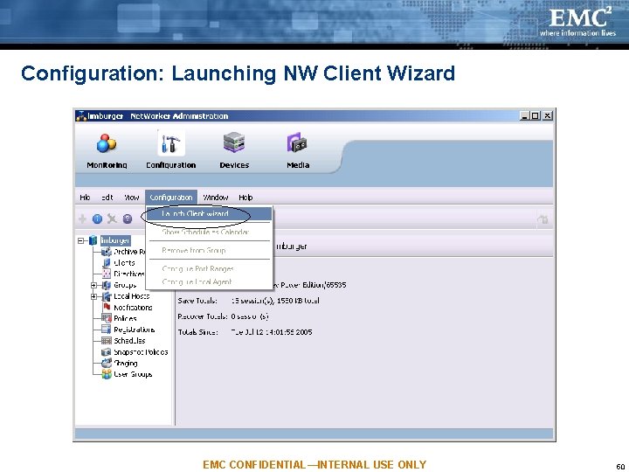Click the Notifications flag icon
Image resolution: width=629 pixels, height=472 pixels.
107,307
